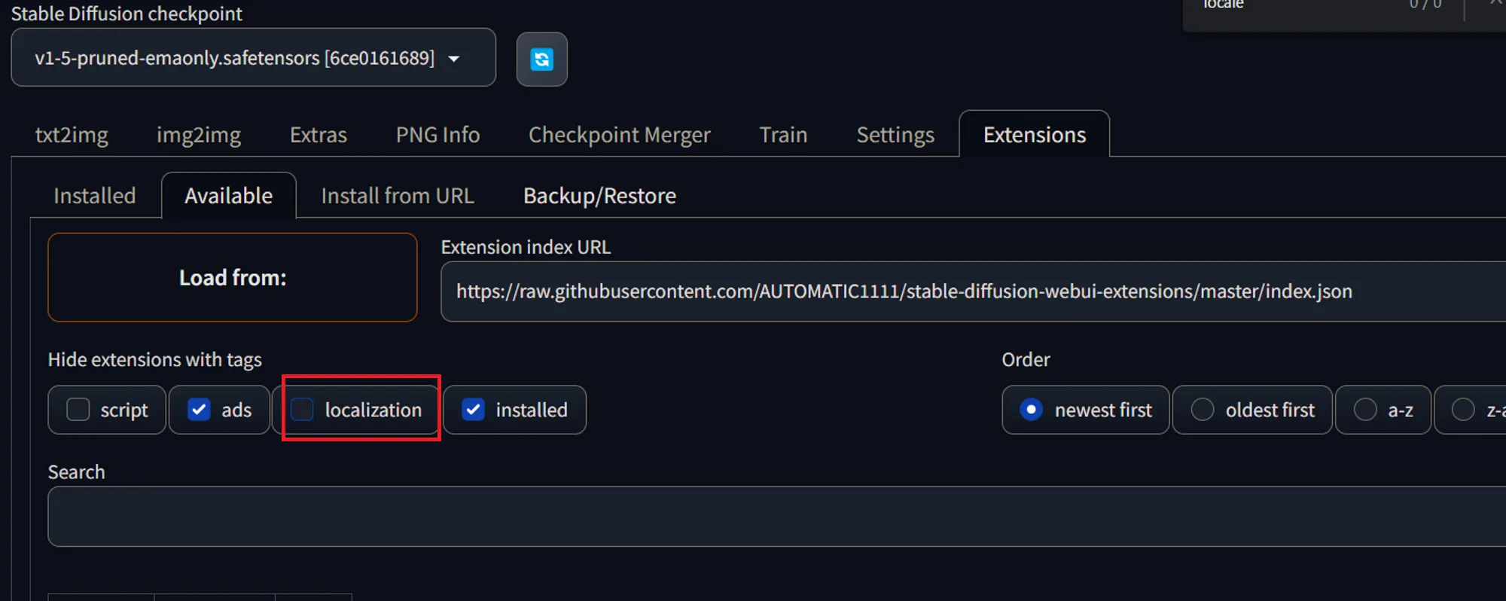Select oldest first order option

click(x=1203, y=410)
